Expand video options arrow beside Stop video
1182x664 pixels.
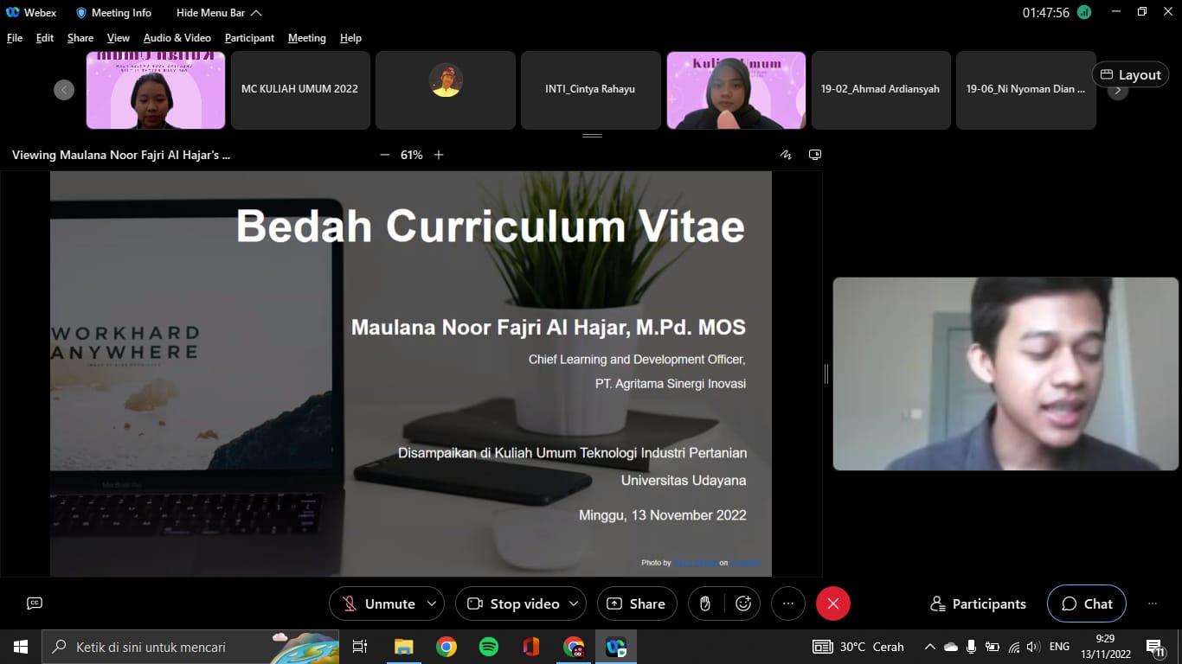(574, 603)
